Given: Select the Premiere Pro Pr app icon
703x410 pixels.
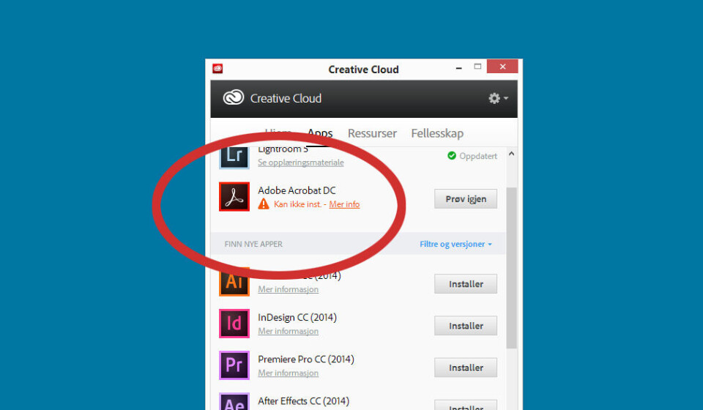Looking at the screenshot, I should pos(234,365).
